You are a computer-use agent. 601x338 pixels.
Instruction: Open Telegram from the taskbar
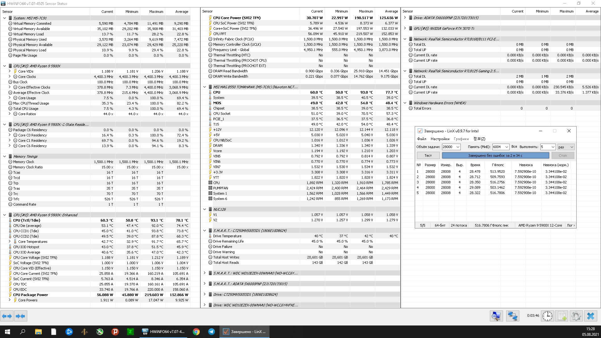point(212,332)
